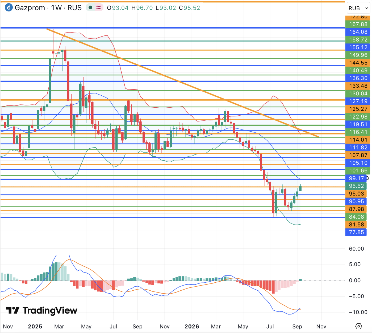This screenshot has width=372, height=333.
Task: Click the 149.96 price level label
Action: (x=358, y=55)
